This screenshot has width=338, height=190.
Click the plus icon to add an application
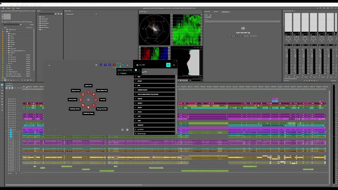(x=127, y=65)
